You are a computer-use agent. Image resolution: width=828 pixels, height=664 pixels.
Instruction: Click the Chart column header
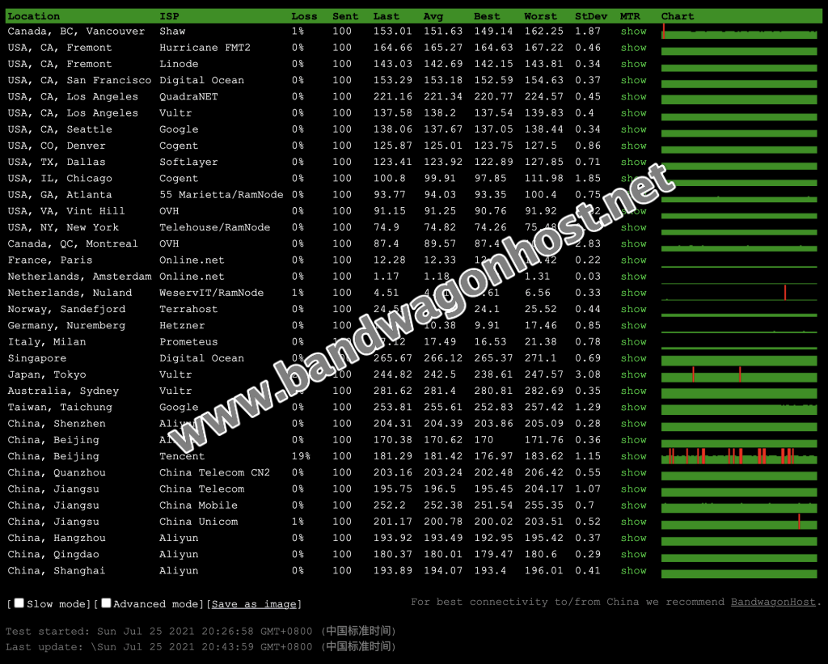pyautogui.click(x=678, y=16)
